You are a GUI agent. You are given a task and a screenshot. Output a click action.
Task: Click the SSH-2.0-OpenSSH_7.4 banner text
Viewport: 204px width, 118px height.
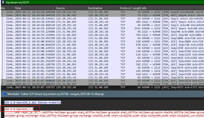coord(19,109)
